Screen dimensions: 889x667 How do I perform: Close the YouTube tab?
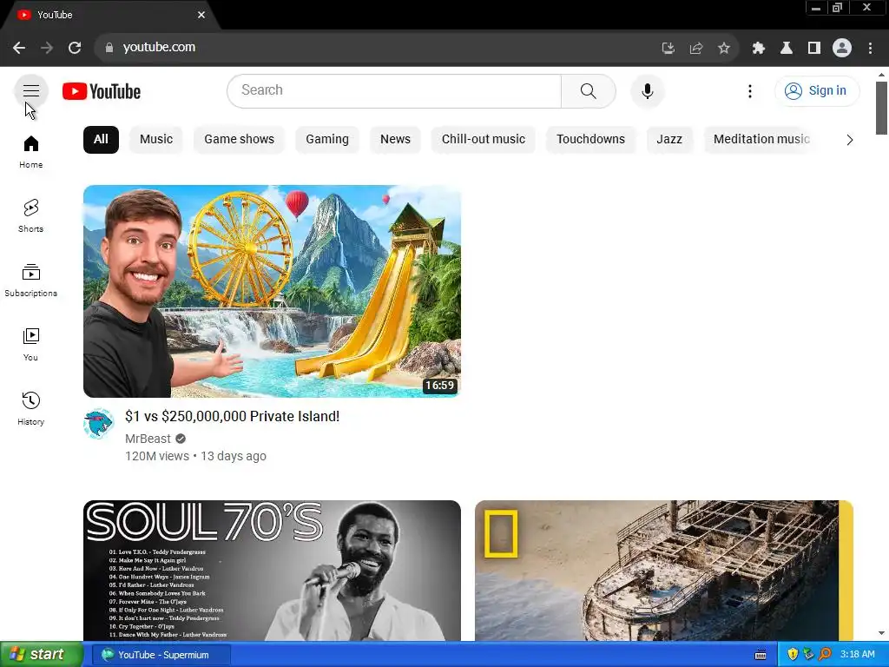[201, 15]
